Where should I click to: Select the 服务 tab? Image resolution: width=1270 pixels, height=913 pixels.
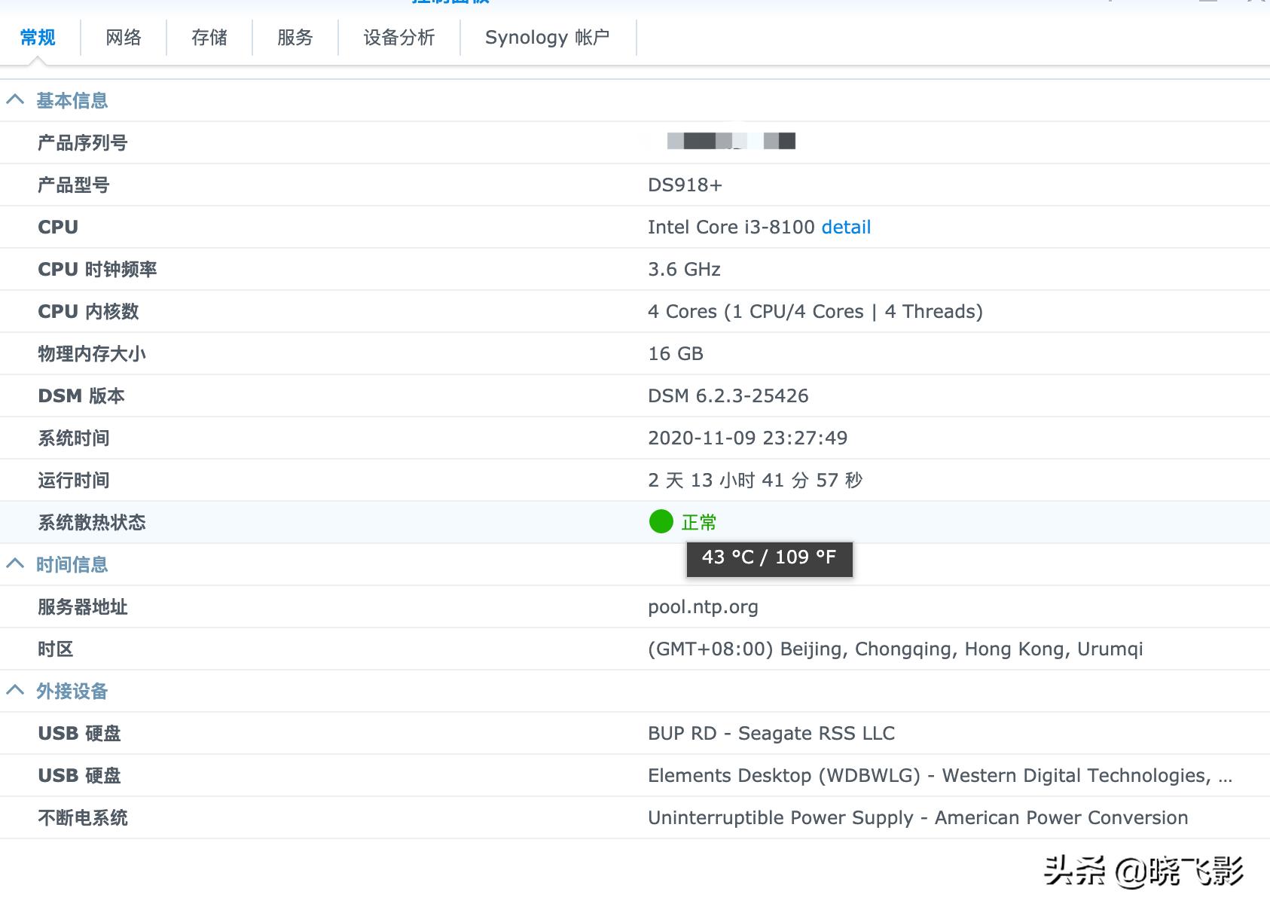(x=295, y=38)
